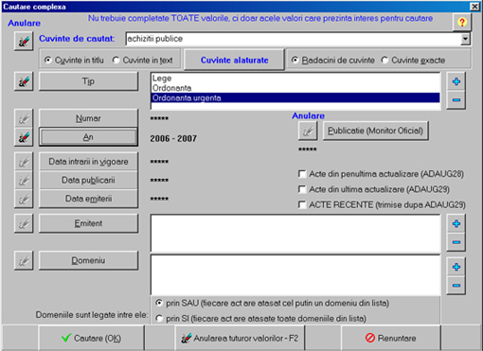Screen dimensions: 483x351
Task: Click in the achizitii publice search field
Action: pos(293,39)
